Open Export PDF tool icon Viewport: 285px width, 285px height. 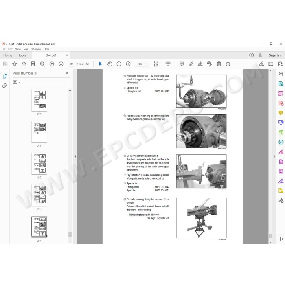pyautogui.click(x=281, y=84)
